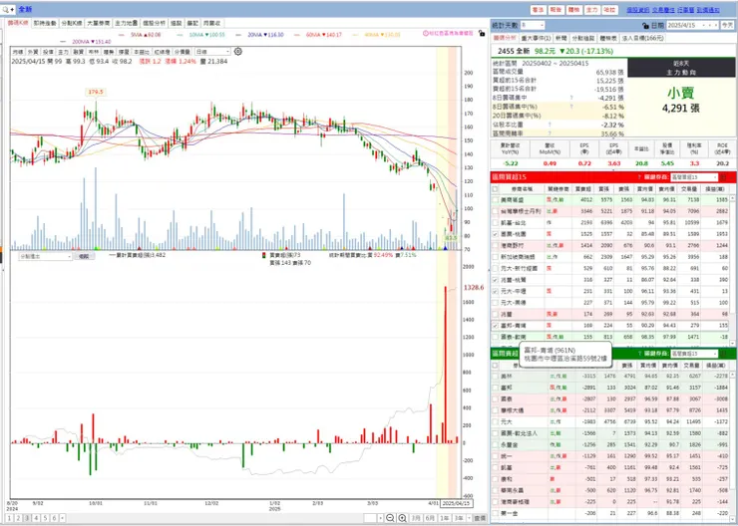Toggle the select-all checkbox in buy list header
Image resolution: width=738 pixels, height=526 pixels.
(x=495, y=188)
